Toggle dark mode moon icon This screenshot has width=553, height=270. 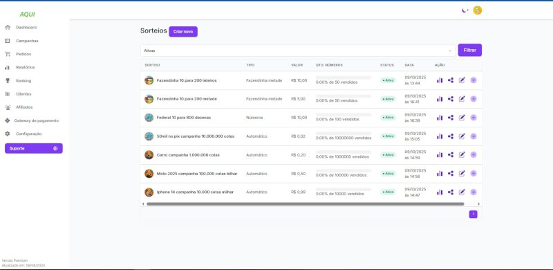point(465,10)
